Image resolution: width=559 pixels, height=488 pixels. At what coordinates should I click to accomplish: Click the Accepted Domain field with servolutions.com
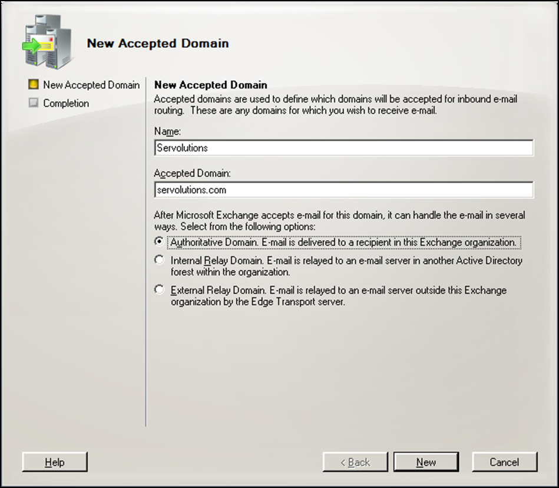tap(343, 190)
